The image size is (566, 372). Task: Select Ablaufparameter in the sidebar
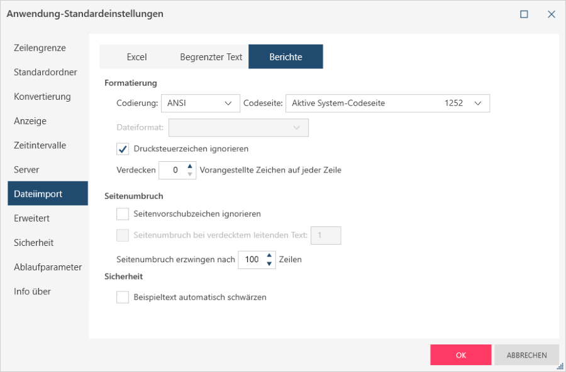48,267
